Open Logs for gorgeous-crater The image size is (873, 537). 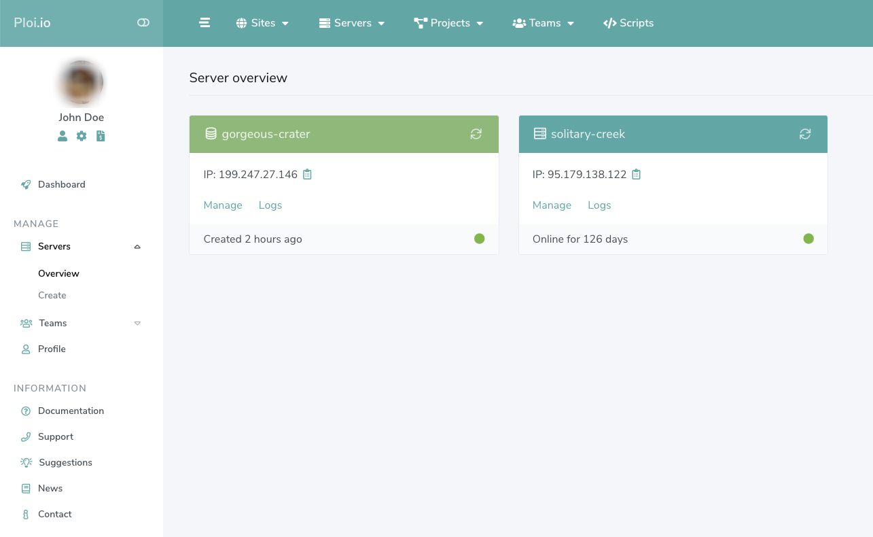[270, 205]
